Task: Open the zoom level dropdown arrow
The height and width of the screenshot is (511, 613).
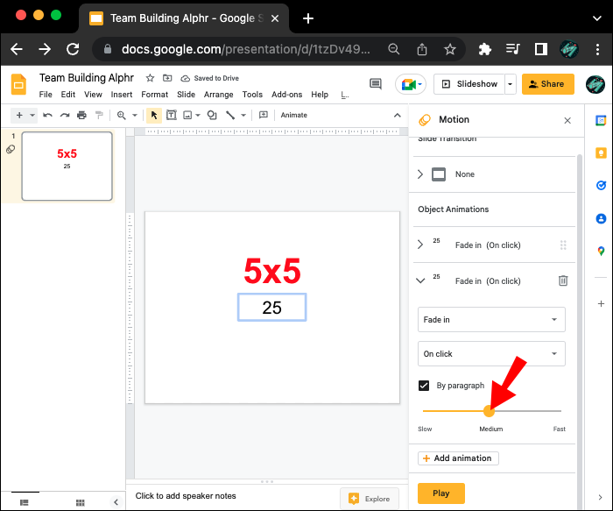Action: coord(135,115)
